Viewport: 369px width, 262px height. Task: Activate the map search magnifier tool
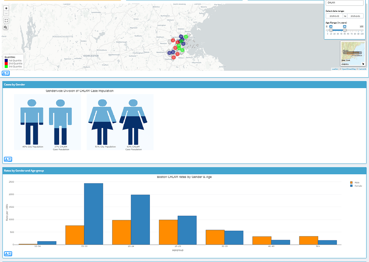point(5,27)
